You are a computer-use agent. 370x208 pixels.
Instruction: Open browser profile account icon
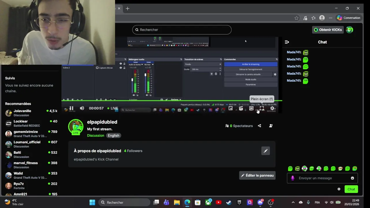[322, 18]
